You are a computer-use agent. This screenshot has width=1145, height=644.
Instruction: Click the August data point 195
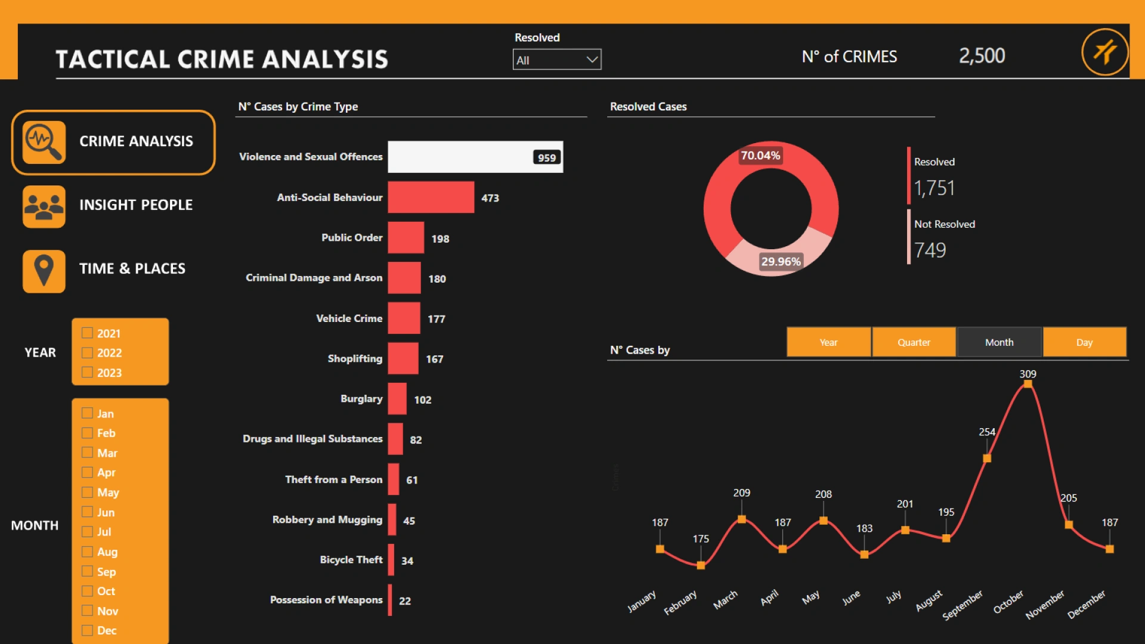click(x=946, y=538)
